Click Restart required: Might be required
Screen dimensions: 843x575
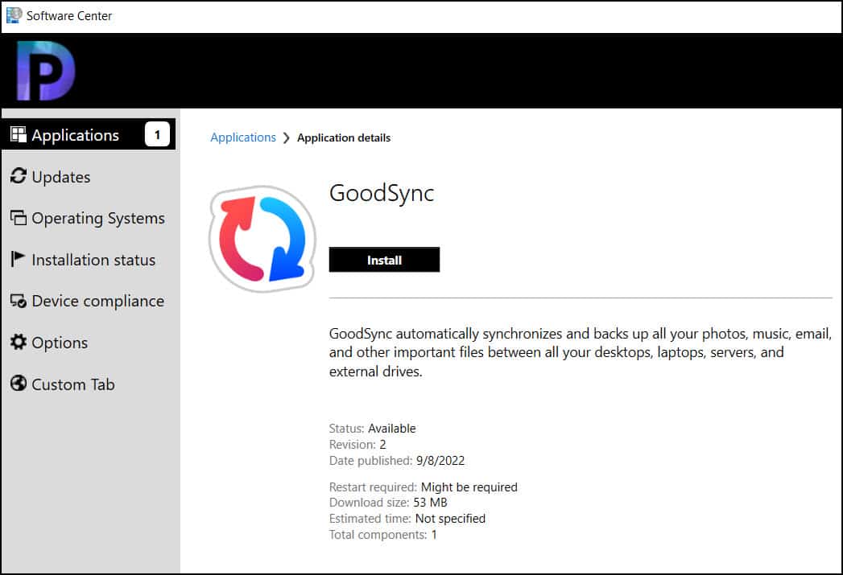(x=424, y=487)
